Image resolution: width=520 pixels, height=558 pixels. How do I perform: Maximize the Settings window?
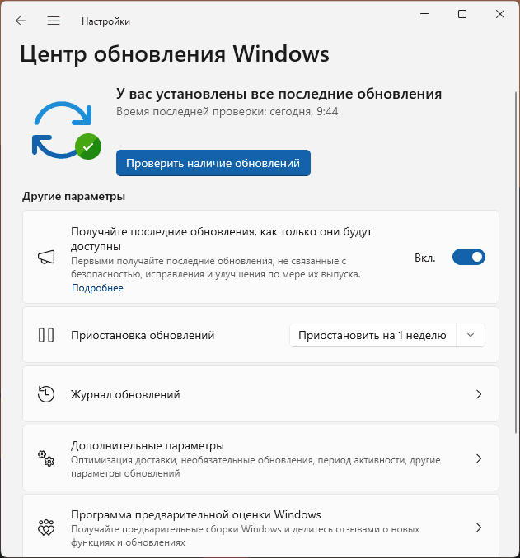462,14
